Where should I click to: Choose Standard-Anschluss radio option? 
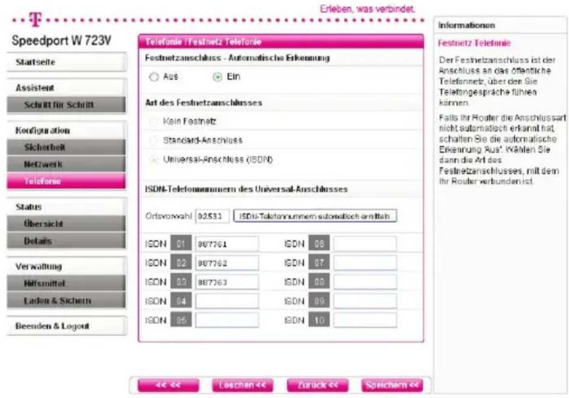[154, 140]
